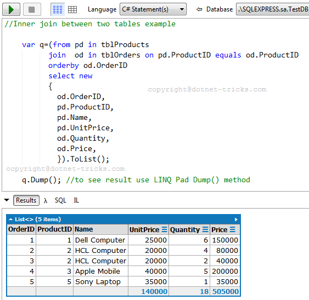This screenshot has height=300, width=309.
Task: Open the Price column graph icon
Action: point(233,229)
